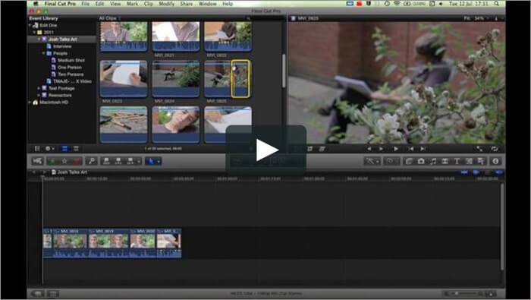This screenshot has height=300, width=531.
Task: Click the viewer transform tool icon
Action: click(x=309, y=149)
